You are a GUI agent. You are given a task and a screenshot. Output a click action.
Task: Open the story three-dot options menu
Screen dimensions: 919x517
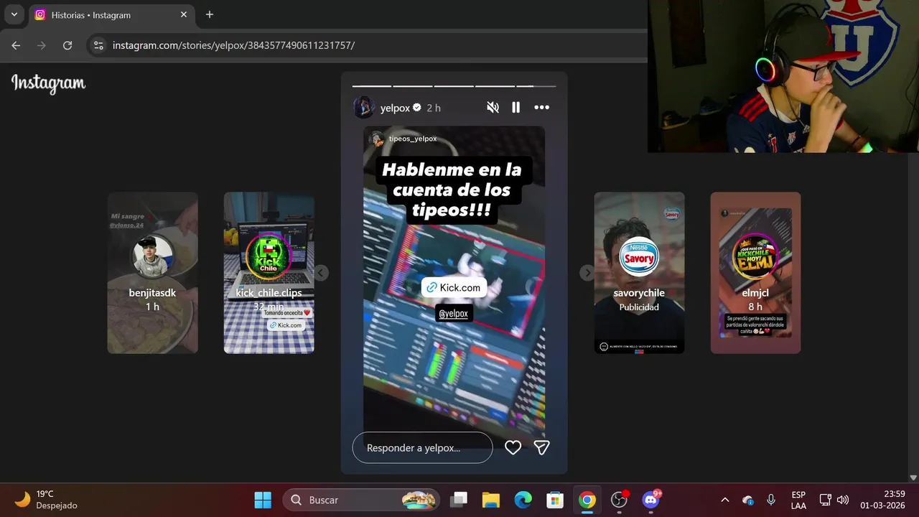(541, 108)
